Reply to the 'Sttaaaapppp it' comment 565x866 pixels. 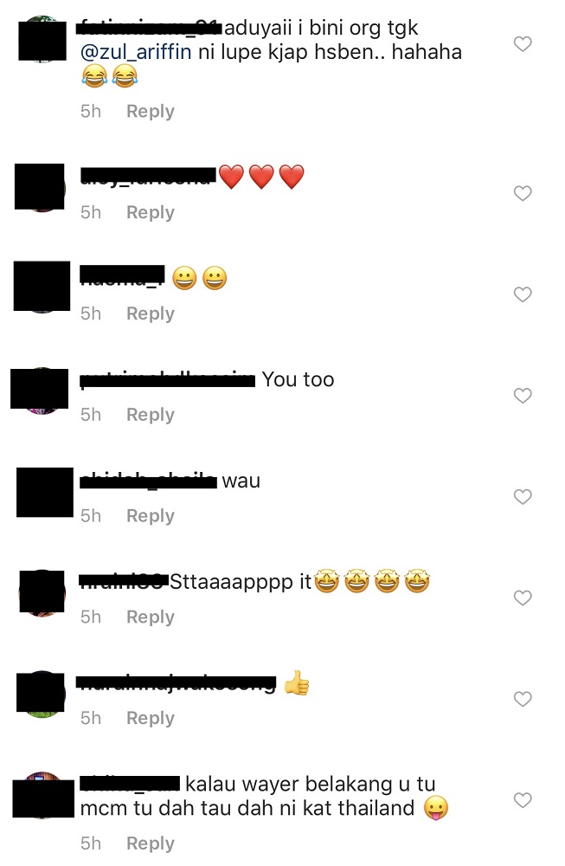point(150,617)
